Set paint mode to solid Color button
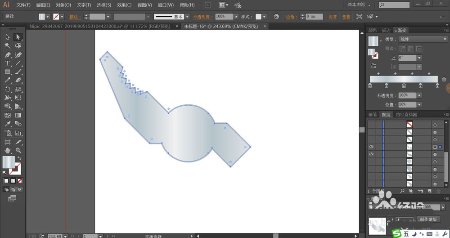 click(6, 181)
